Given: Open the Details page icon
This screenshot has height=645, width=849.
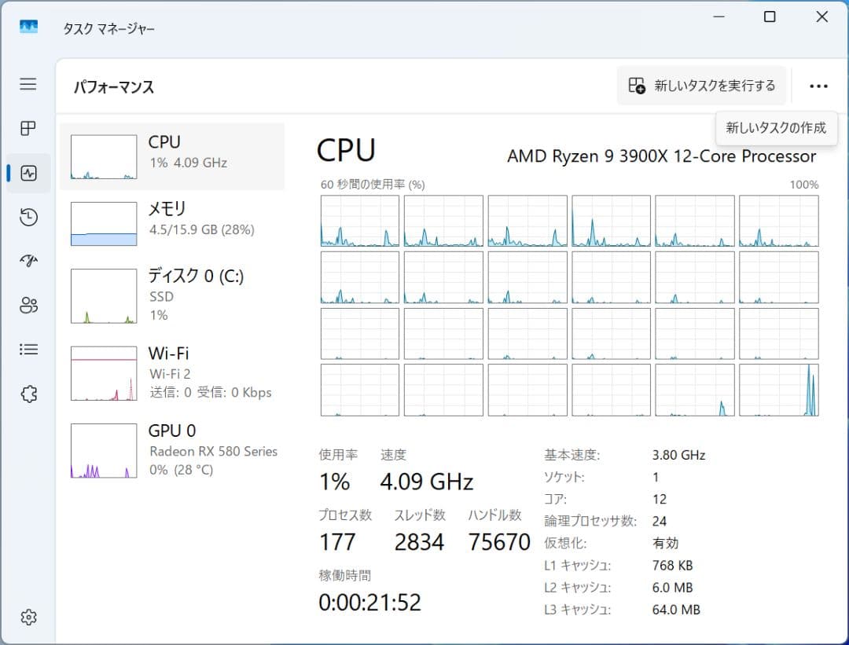Looking at the screenshot, I should pos(28,349).
